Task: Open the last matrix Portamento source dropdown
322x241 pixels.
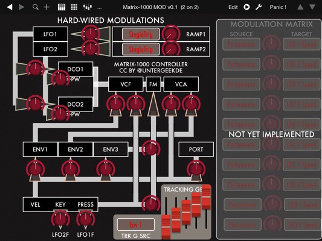Action: coord(242,225)
